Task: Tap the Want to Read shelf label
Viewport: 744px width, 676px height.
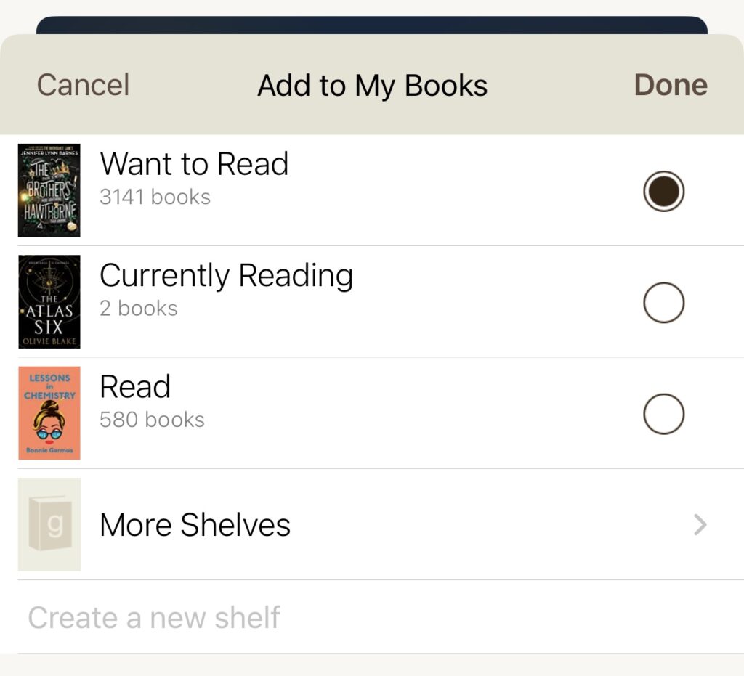Action: (x=194, y=164)
